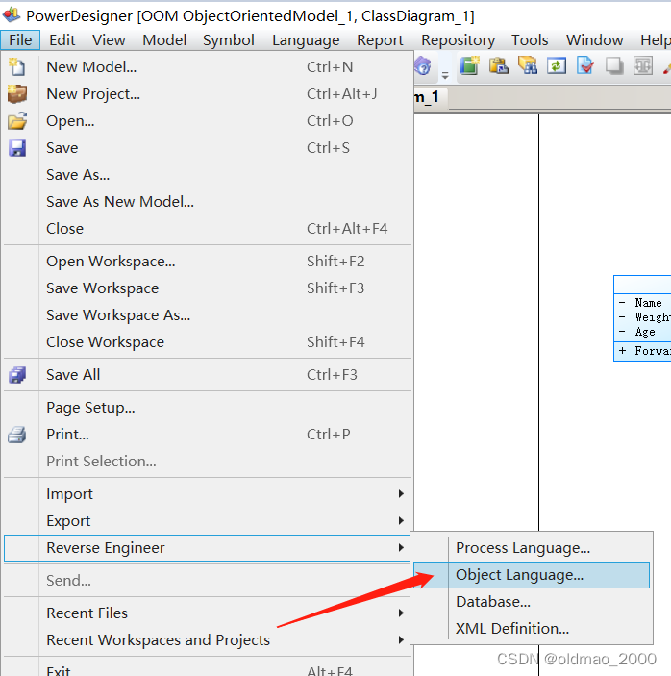The width and height of the screenshot is (671, 676).
Task: Open Page Setup... from File menu
Action: click(x=207, y=408)
